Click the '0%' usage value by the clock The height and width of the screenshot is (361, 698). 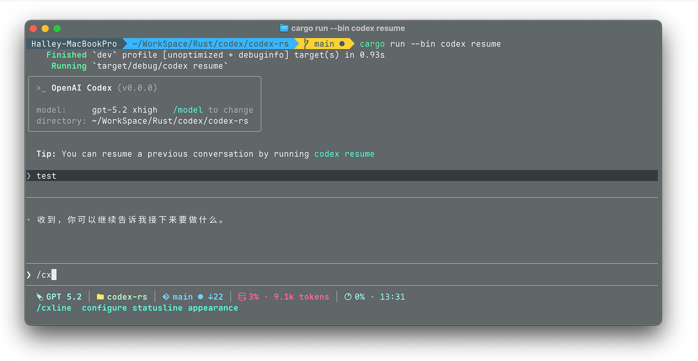(x=360, y=297)
